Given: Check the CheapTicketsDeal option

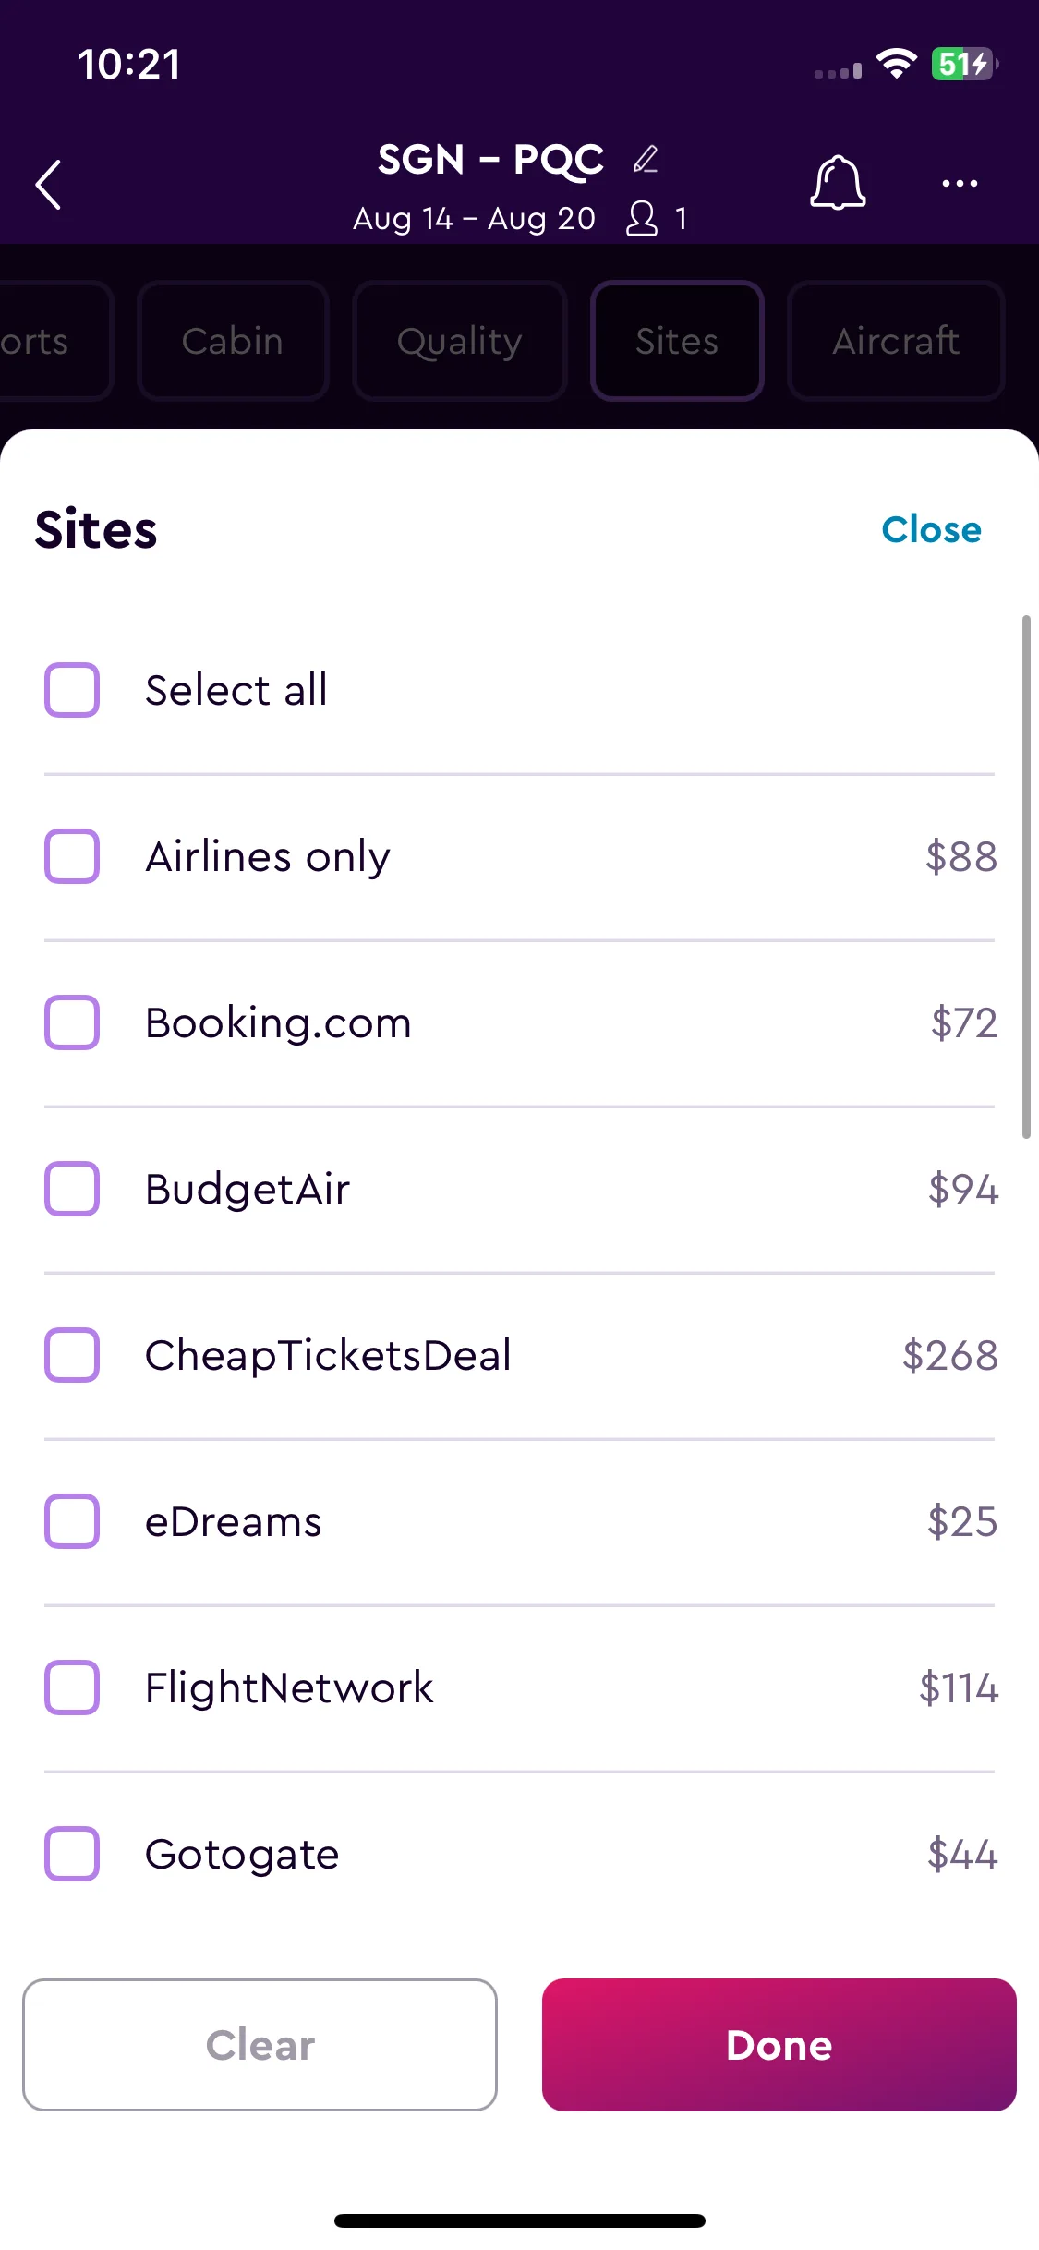Looking at the screenshot, I should [72, 1355].
